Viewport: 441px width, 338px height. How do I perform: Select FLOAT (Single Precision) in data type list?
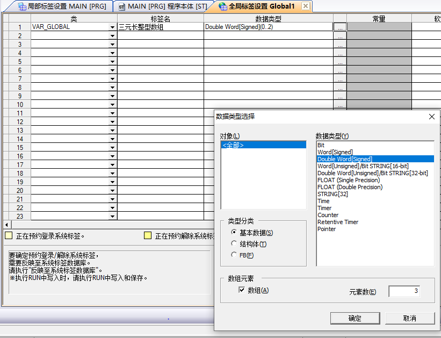pos(349,180)
